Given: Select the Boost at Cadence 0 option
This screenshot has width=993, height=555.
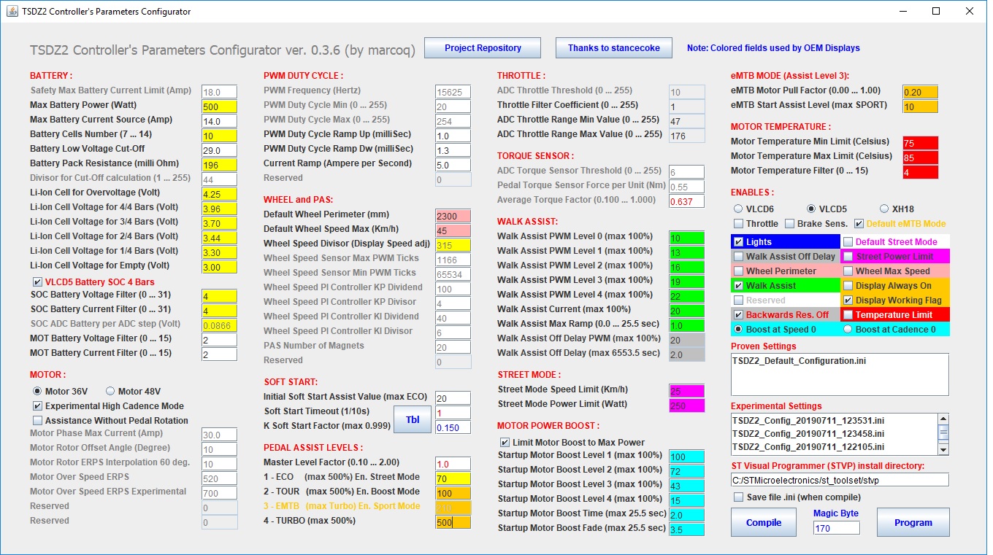Looking at the screenshot, I should click(x=848, y=329).
